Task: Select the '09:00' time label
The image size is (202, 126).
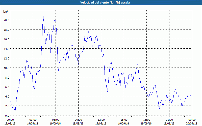Action: pyautogui.click(x=78, y=120)
